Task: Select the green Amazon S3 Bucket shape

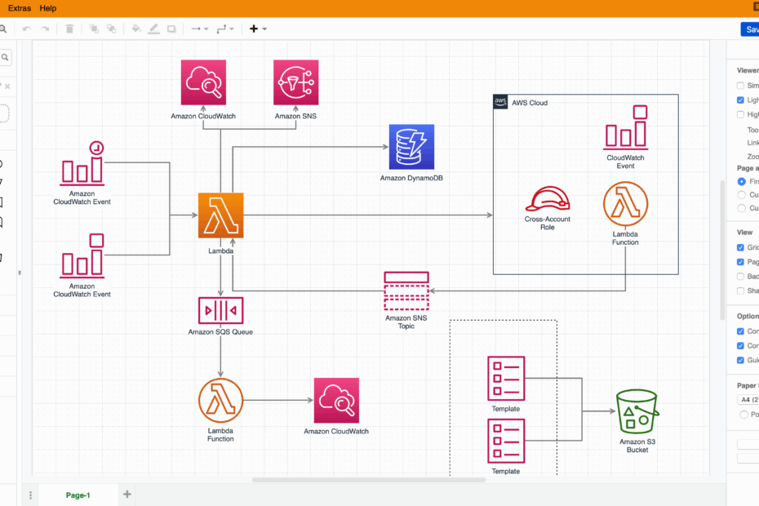Action: 637,411
